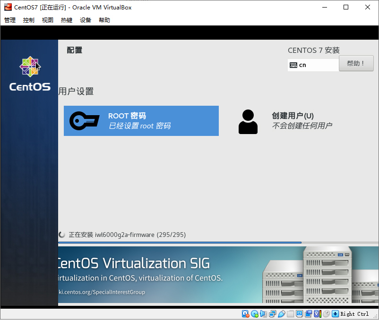The width and height of the screenshot is (379, 320).
Task: Open the 设备 menu
Action: coord(85,20)
